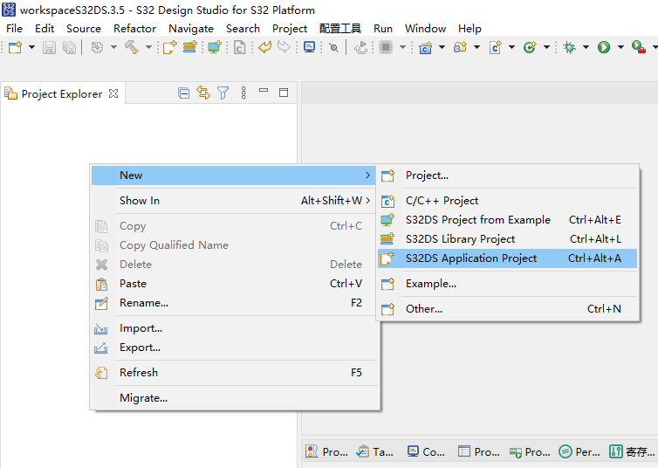
Task: Open the New wizard dropdown arrow
Action: (31, 47)
